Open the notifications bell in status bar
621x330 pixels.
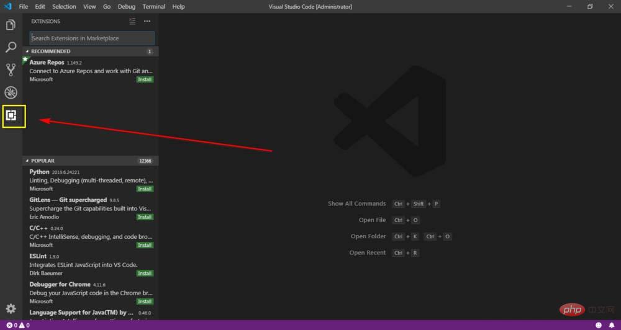click(612, 325)
